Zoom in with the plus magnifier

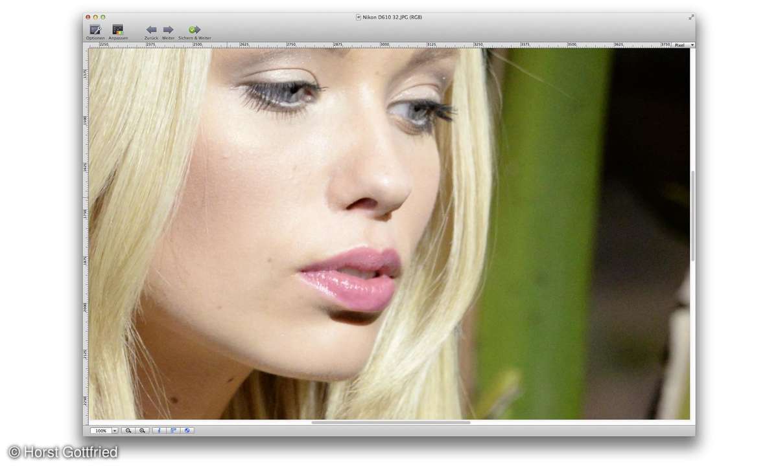tap(143, 430)
